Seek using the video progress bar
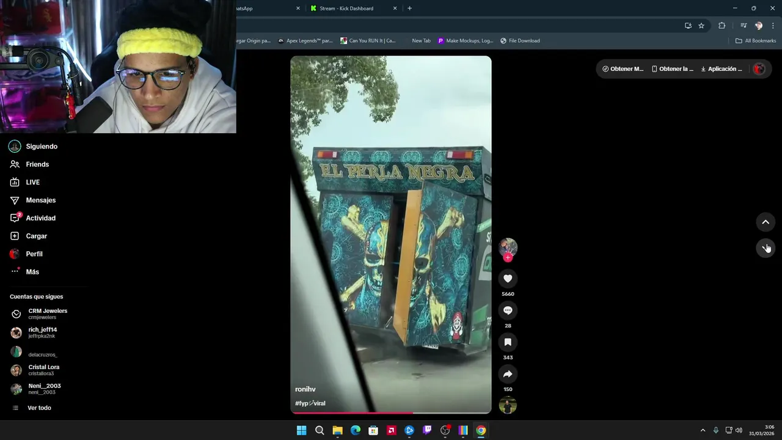 pyautogui.click(x=391, y=413)
